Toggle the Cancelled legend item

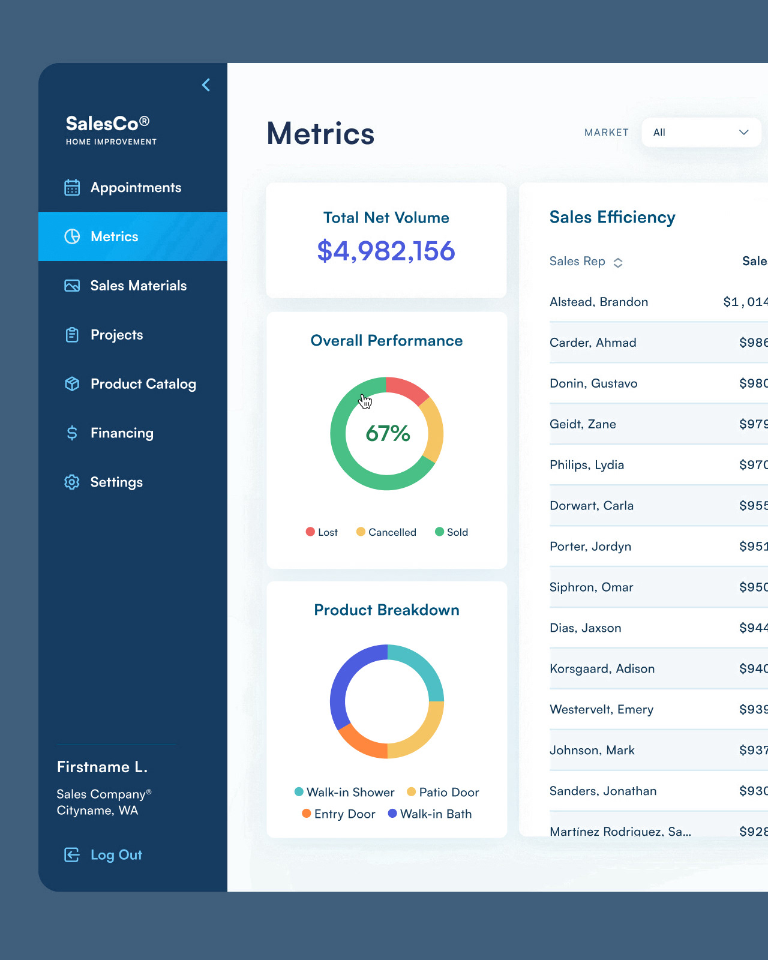pos(386,532)
